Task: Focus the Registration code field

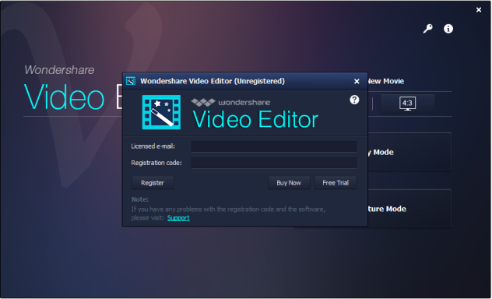Action: click(274, 163)
